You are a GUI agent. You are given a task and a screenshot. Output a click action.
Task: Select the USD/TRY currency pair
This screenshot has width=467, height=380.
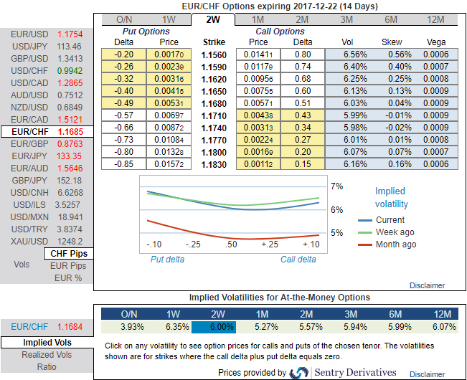47,229
